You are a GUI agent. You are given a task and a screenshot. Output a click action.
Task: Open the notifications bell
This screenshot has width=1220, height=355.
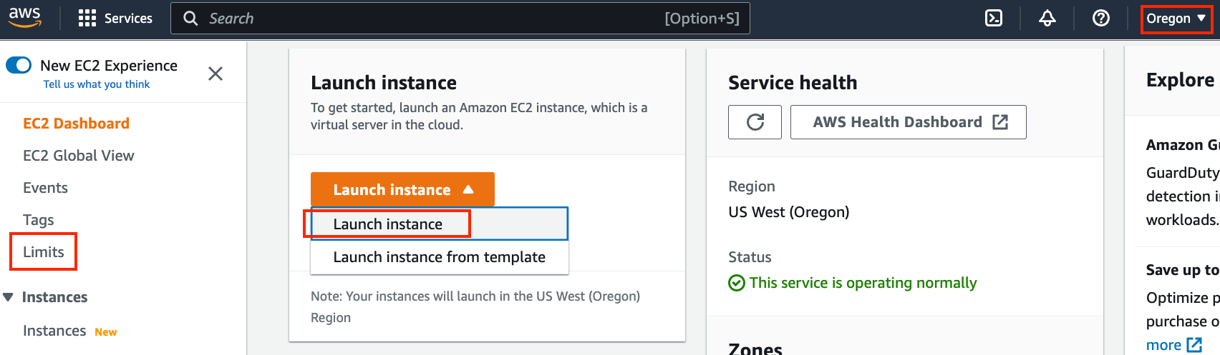point(1047,19)
